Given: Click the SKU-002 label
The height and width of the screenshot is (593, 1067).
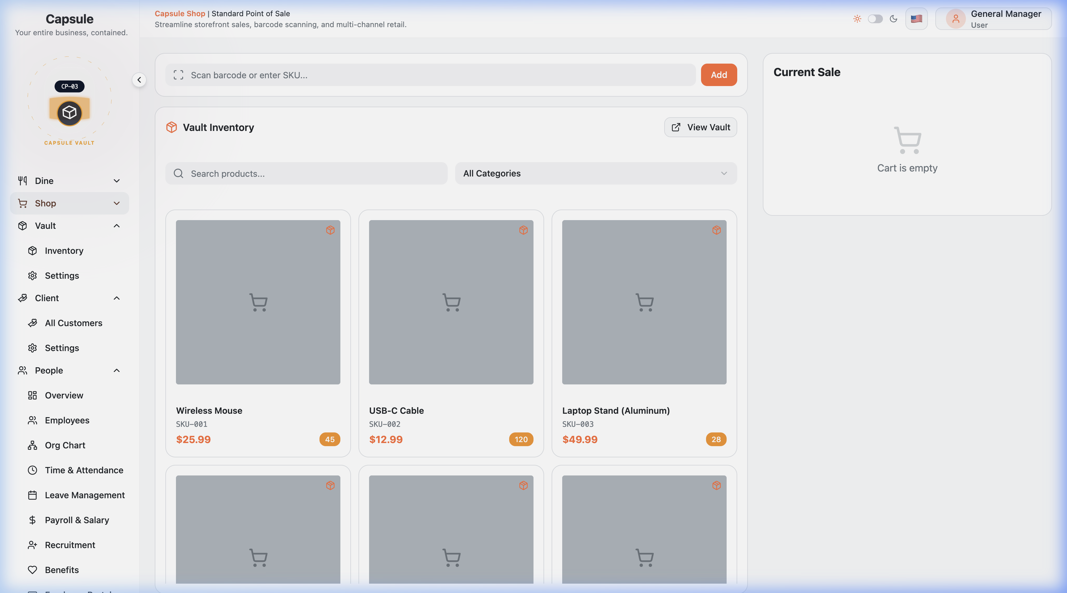Looking at the screenshot, I should [385, 424].
